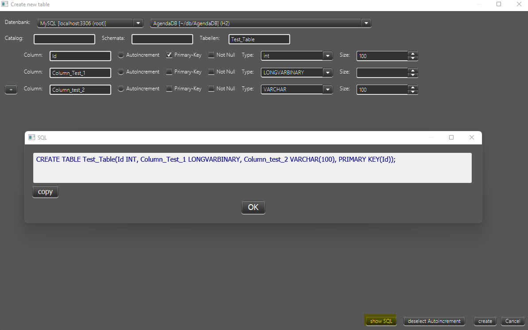Click the Column_test_2 name field
This screenshot has width=528, height=330.
pyautogui.click(x=80, y=89)
